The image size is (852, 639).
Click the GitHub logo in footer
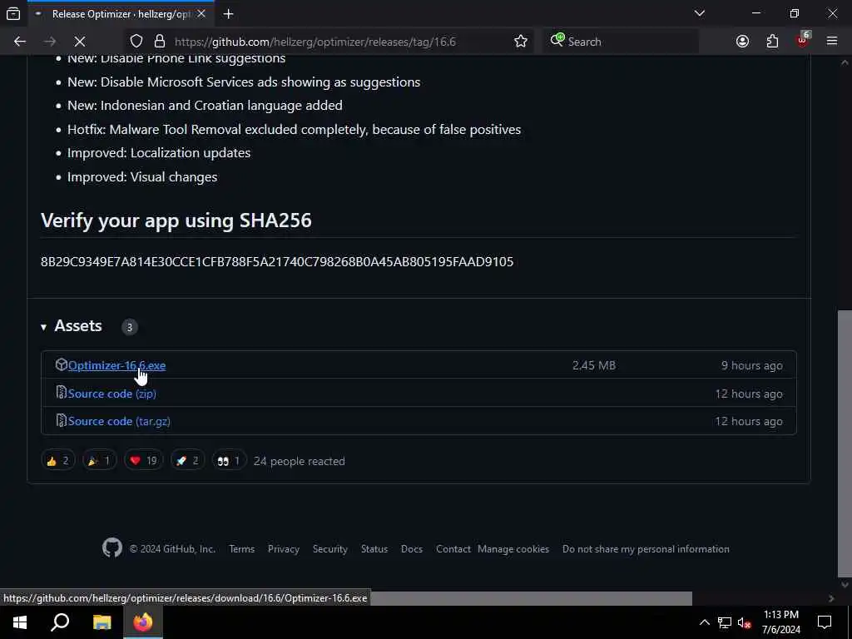point(112,547)
